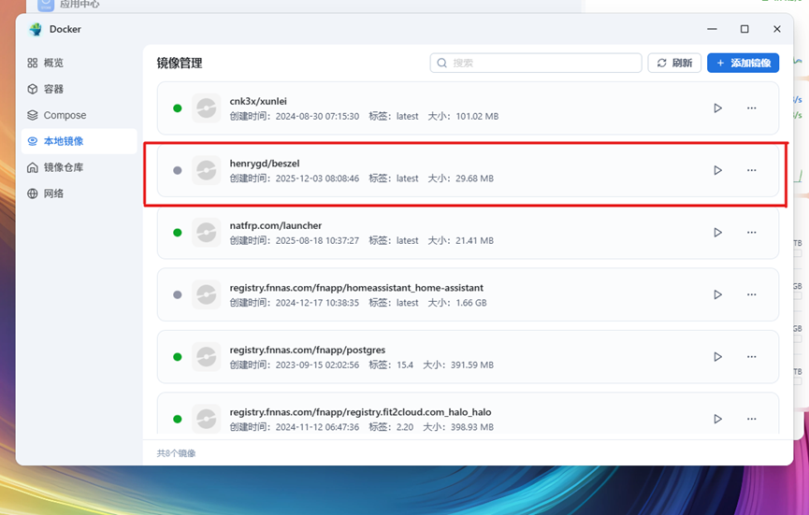Focus the 搜索 search field
809x515 pixels.
click(536, 63)
